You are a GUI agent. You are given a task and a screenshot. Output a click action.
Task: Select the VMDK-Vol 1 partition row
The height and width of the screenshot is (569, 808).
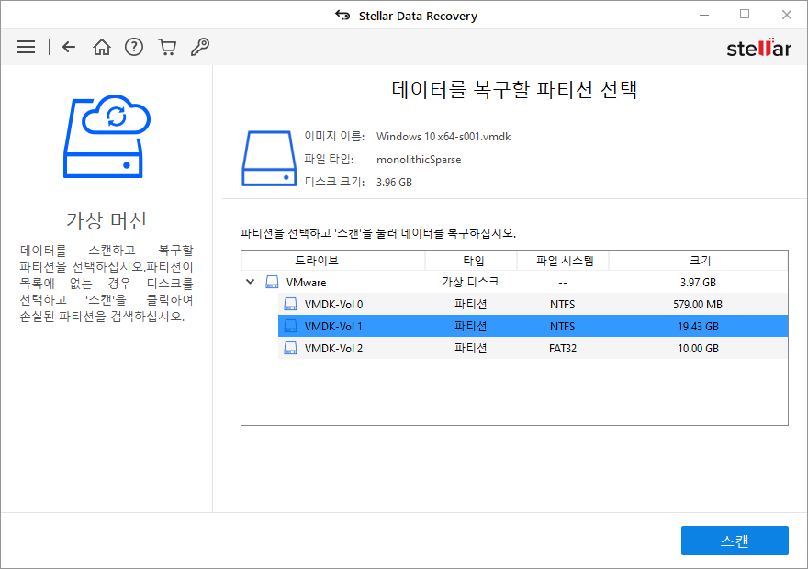533,327
